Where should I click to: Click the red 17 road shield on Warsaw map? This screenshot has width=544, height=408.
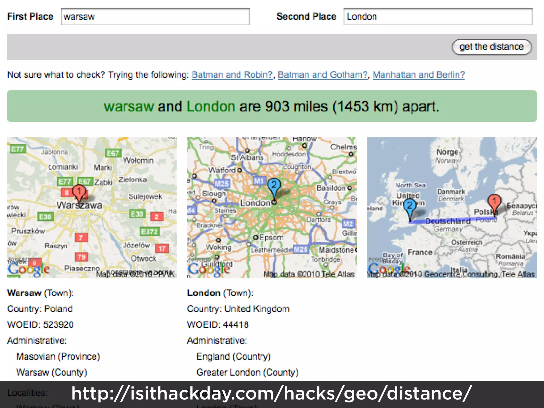(x=162, y=248)
